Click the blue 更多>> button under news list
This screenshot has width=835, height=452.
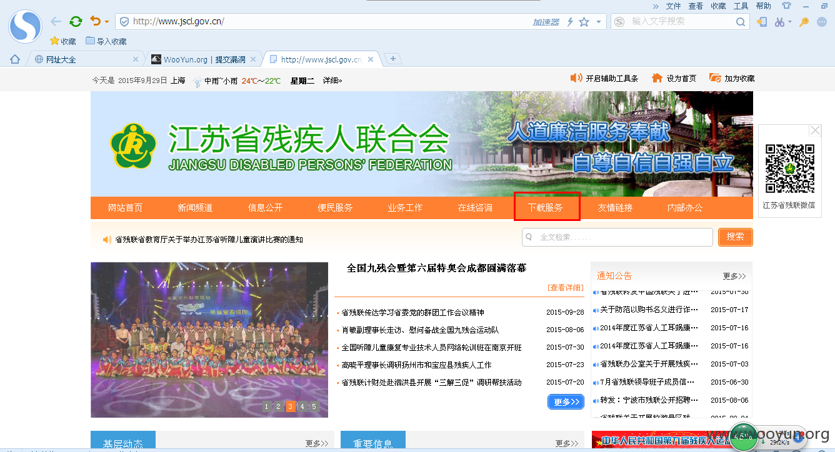click(566, 401)
